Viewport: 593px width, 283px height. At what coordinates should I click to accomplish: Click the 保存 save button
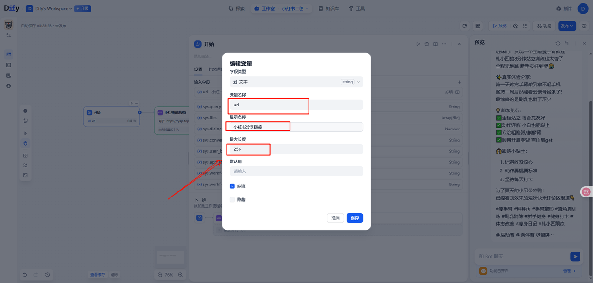click(354, 218)
